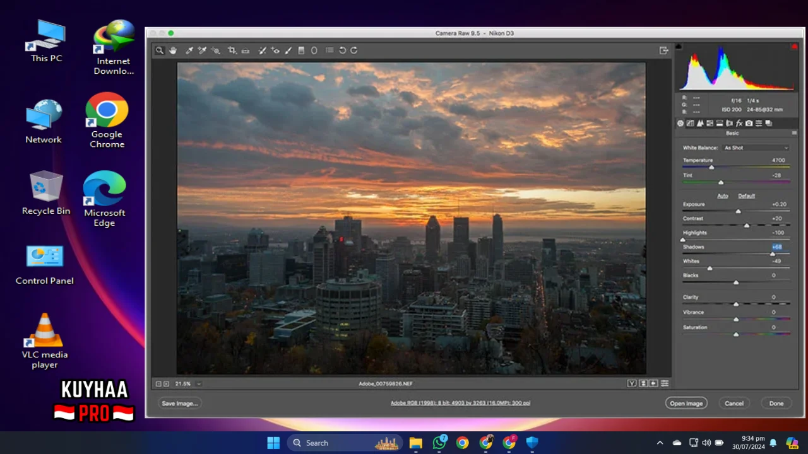Switch to the Split Toning panel tab

pyautogui.click(x=720, y=123)
